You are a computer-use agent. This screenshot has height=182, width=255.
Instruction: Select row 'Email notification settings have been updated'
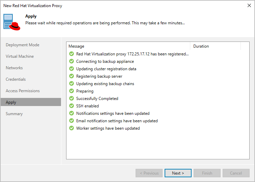click(158, 121)
